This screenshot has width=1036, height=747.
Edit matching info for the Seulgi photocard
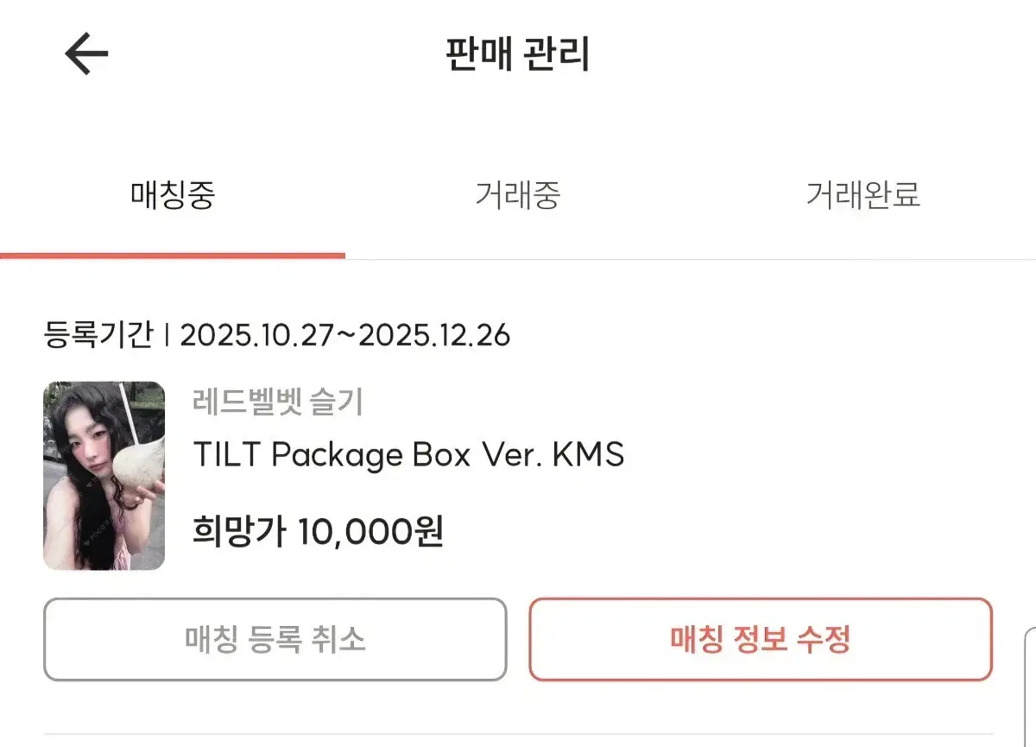coord(763,640)
